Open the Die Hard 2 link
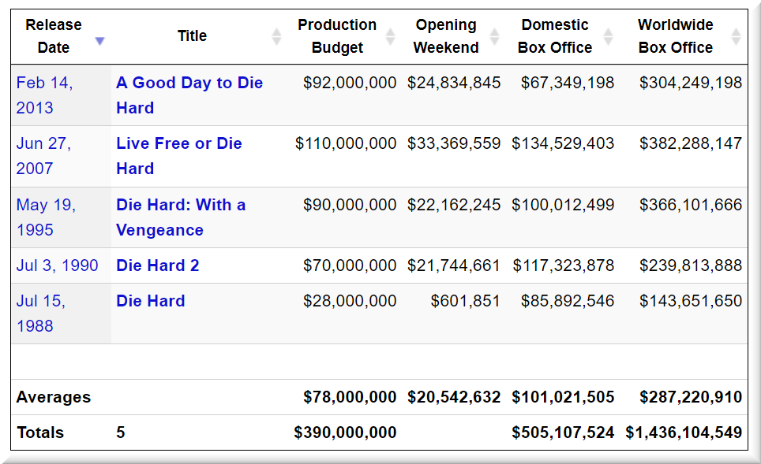Image resolution: width=761 pixels, height=464 pixels. click(157, 265)
